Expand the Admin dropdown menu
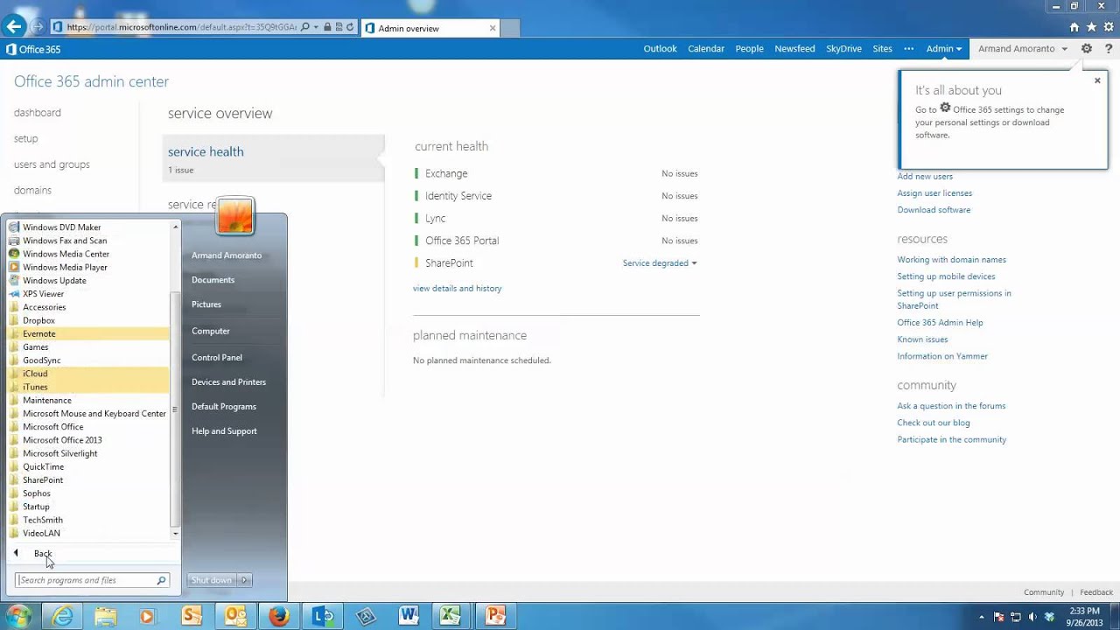 (944, 49)
